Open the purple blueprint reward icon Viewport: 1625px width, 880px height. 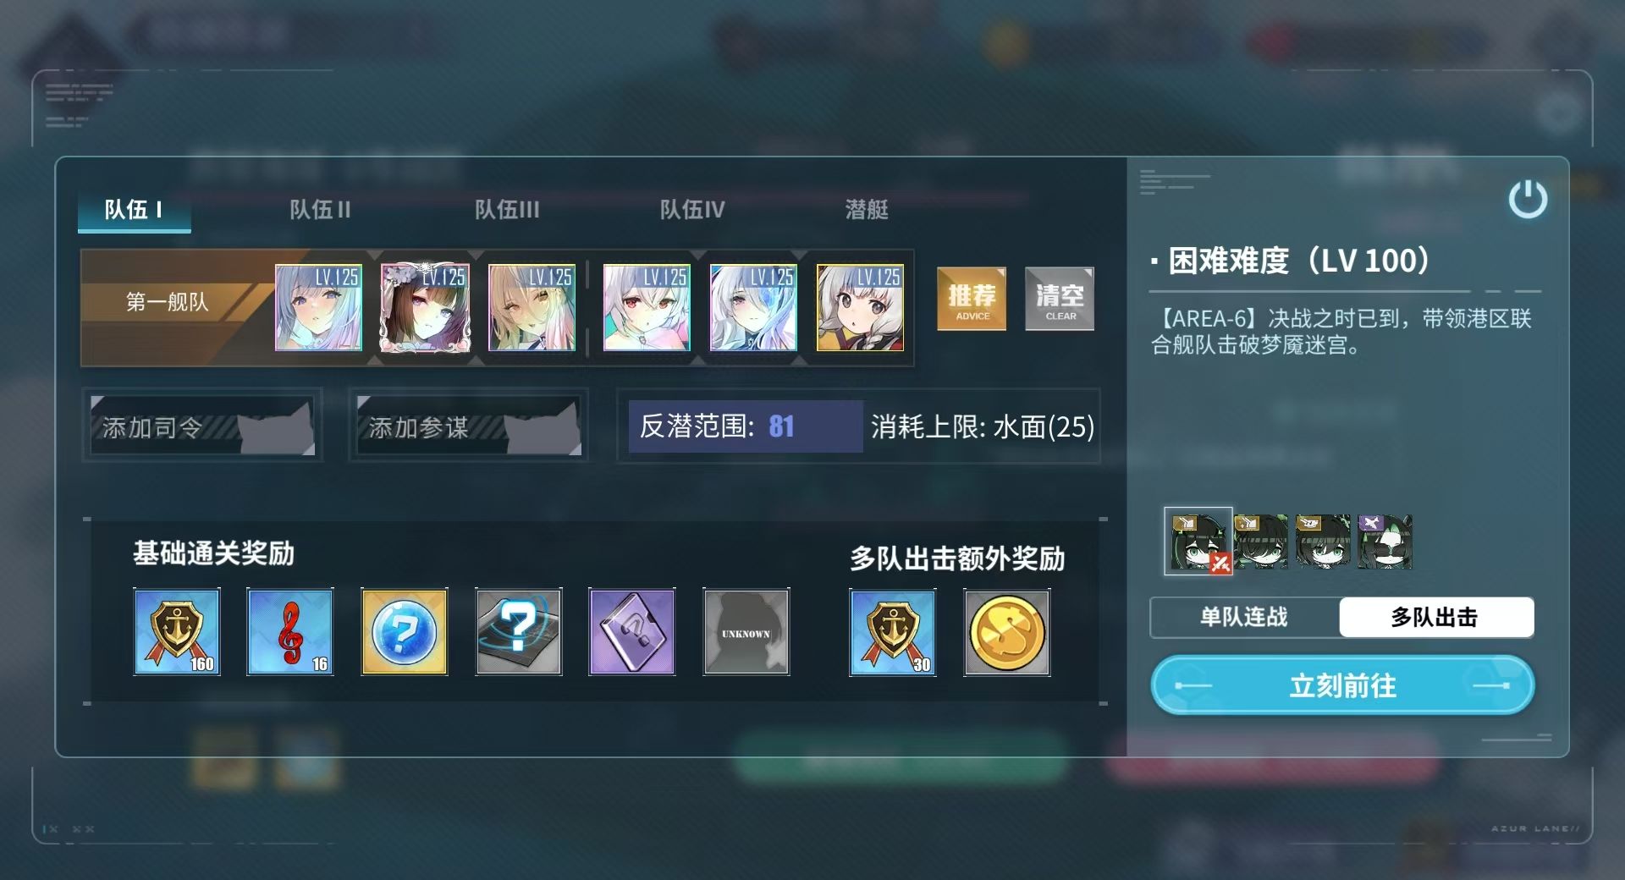tap(632, 632)
